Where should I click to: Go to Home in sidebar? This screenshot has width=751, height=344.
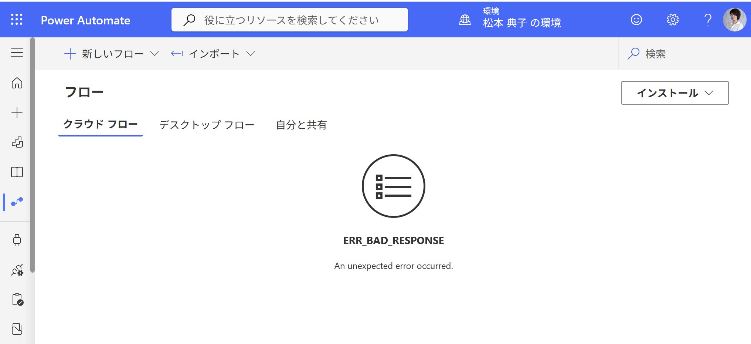(17, 83)
